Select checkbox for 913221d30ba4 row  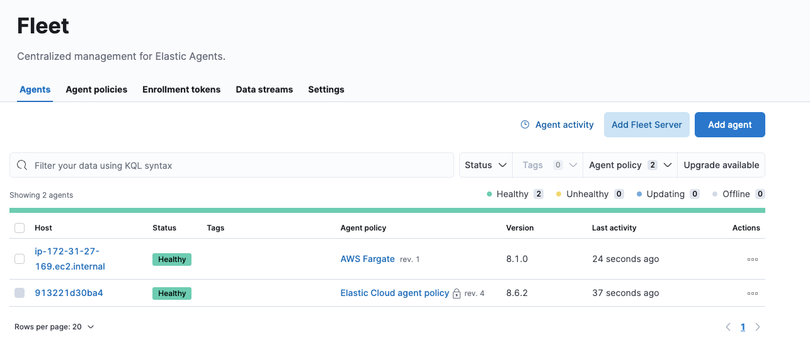click(x=20, y=293)
